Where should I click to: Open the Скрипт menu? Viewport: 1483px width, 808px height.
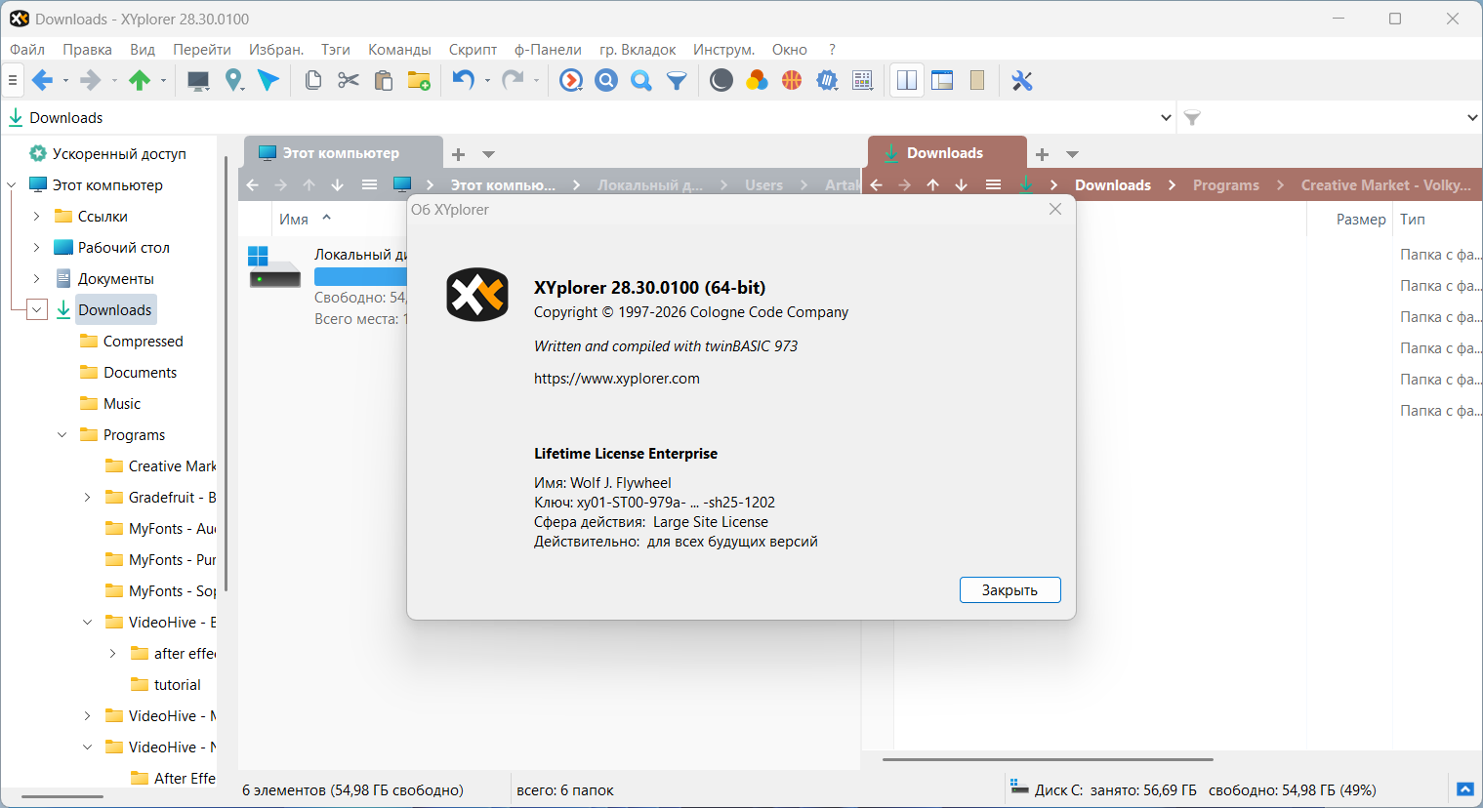(473, 50)
